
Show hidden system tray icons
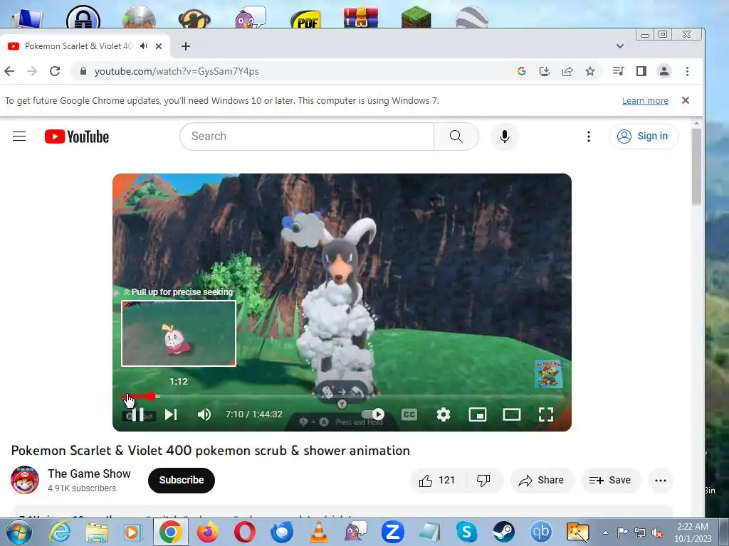[605, 532]
